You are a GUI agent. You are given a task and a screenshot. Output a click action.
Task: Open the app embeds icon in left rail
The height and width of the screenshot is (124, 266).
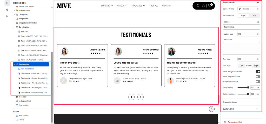7,16
